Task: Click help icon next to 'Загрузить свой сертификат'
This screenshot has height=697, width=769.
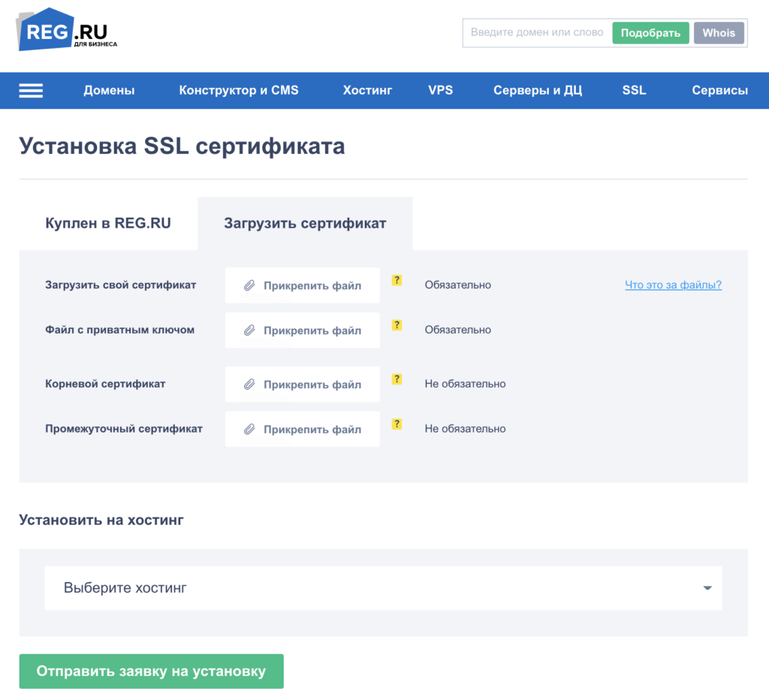Action: [397, 280]
